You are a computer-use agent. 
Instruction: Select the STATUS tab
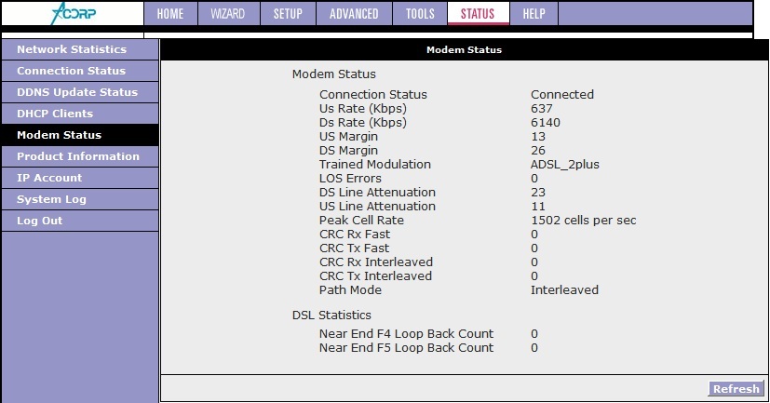point(478,14)
